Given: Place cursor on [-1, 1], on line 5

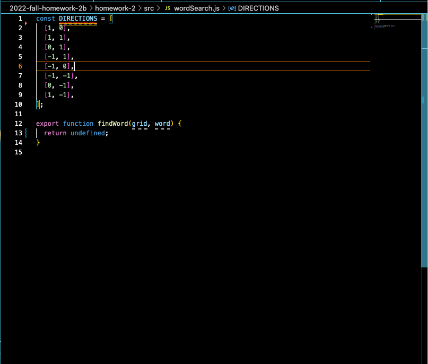Looking at the screenshot, I should [x=59, y=57].
